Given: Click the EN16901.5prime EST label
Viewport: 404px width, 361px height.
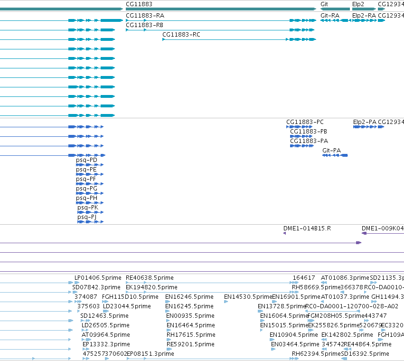Looking at the screenshot, I should (296, 297).
